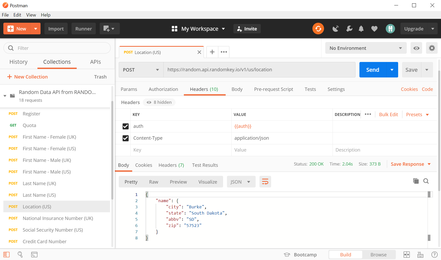Image resolution: width=441 pixels, height=260 pixels.
Task: Click the collections Filter field
Action: tap(57, 48)
